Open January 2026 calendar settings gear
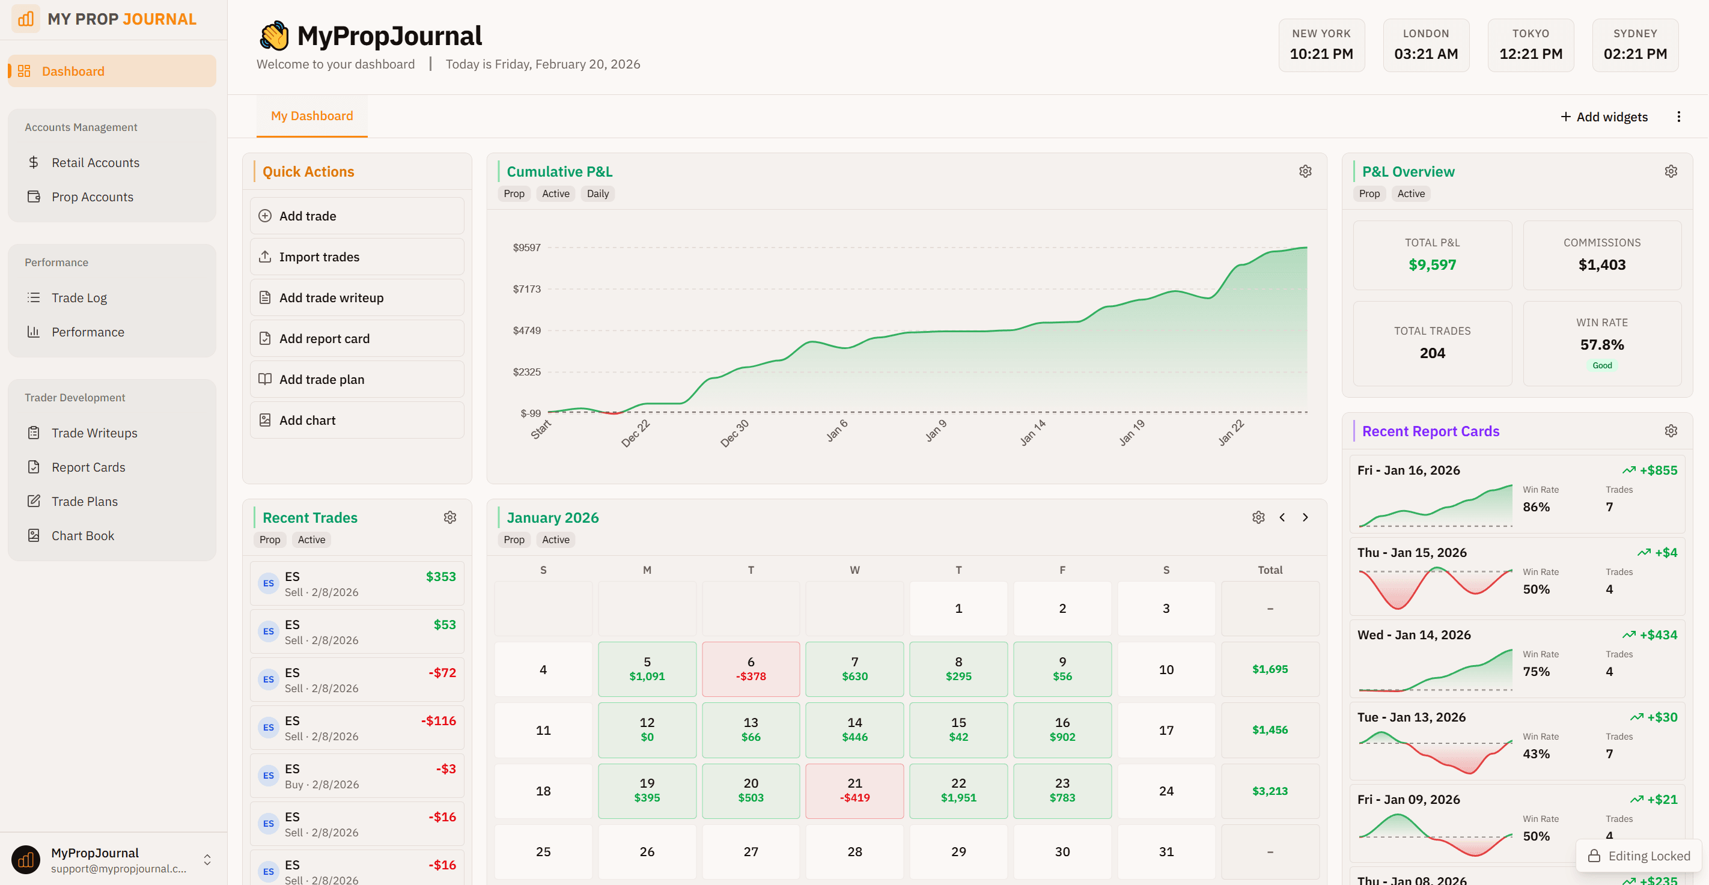This screenshot has height=885, width=1709. point(1258,517)
